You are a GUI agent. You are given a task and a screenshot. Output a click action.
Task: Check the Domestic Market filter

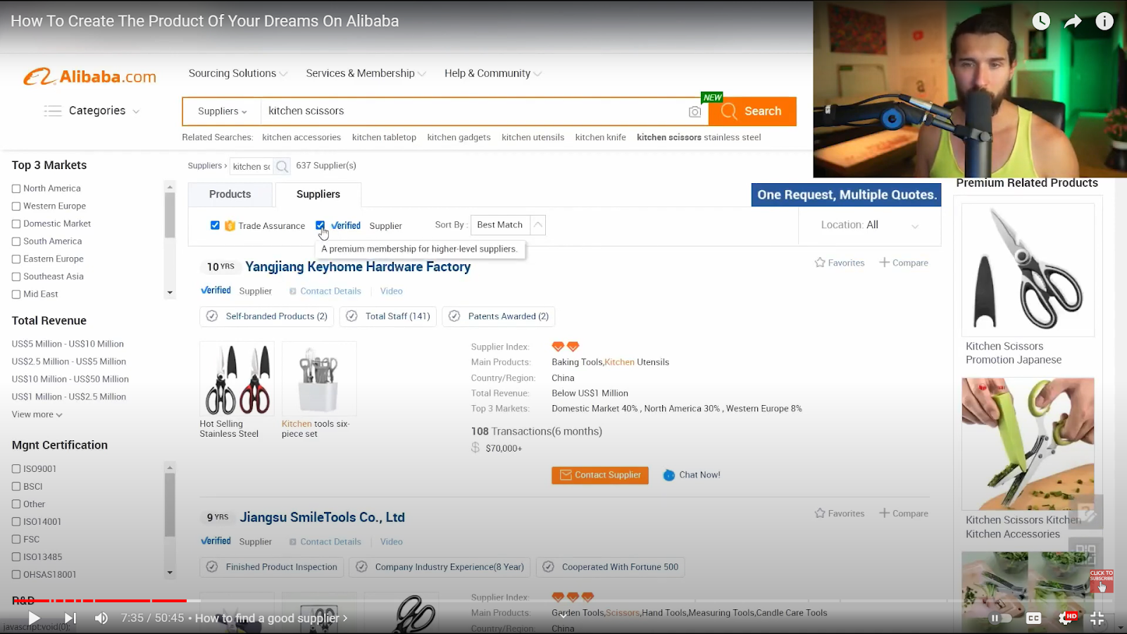pos(16,224)
